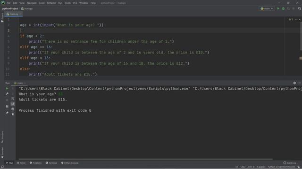Open run configuration via the wrench icon

pos(7,94)
